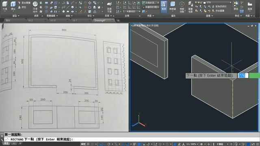Expand the 實體編輯 solid editing panel

click(x=52, y=16)
